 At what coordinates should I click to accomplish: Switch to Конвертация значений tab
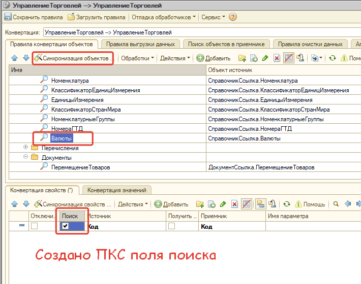click(x=117, y=190)
